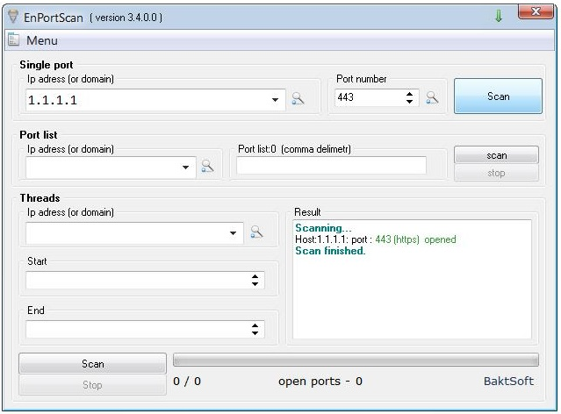Open the BaktSoft link

508,382
